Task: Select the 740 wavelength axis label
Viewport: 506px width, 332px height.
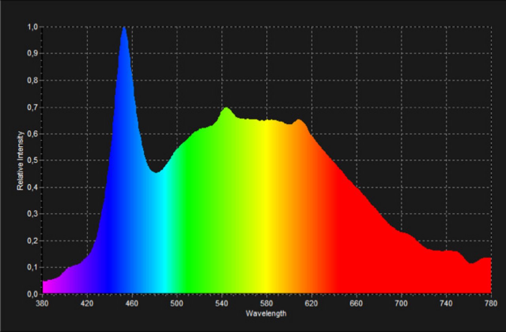Action: click(446, 303)
